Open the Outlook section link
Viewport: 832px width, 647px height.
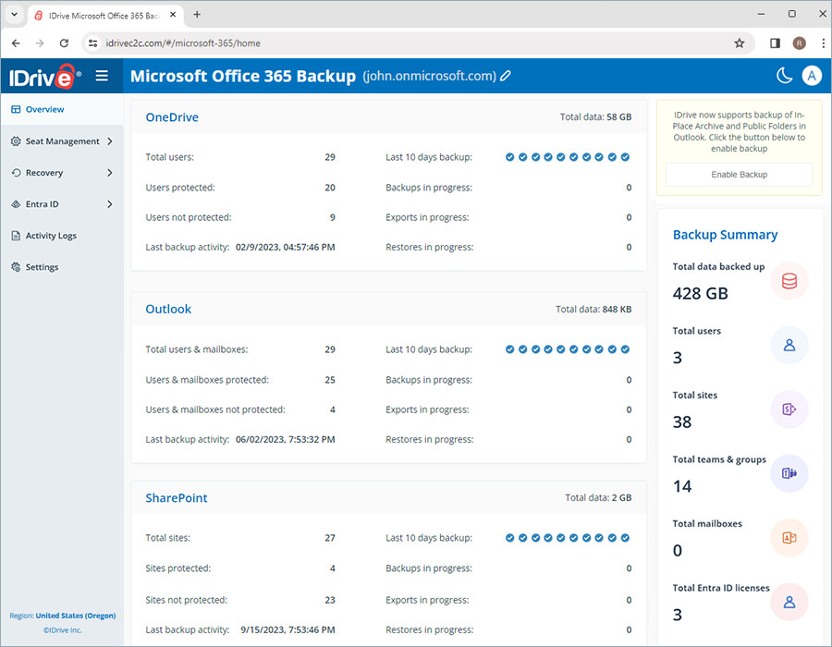[168, 310]
